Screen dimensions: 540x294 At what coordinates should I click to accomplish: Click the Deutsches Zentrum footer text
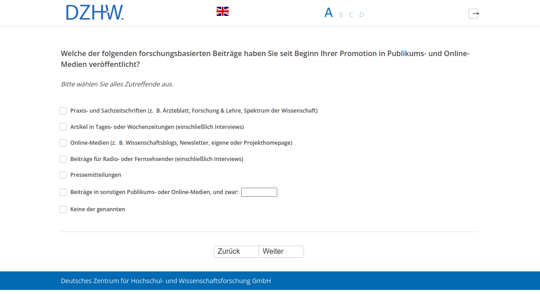click(x=165, y=280)
